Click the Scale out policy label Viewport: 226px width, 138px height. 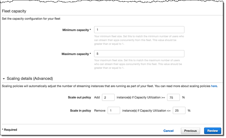(x=80, y=98)
